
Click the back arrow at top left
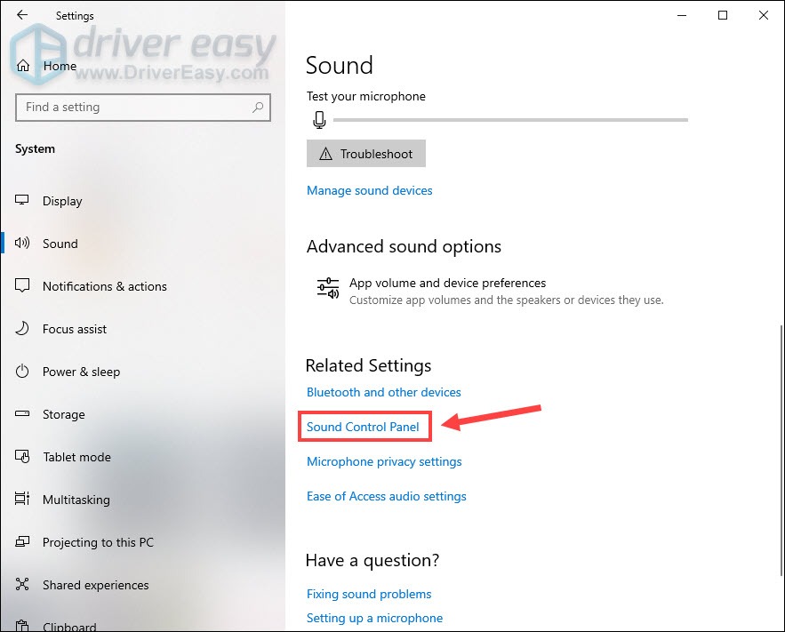[21, 15]
